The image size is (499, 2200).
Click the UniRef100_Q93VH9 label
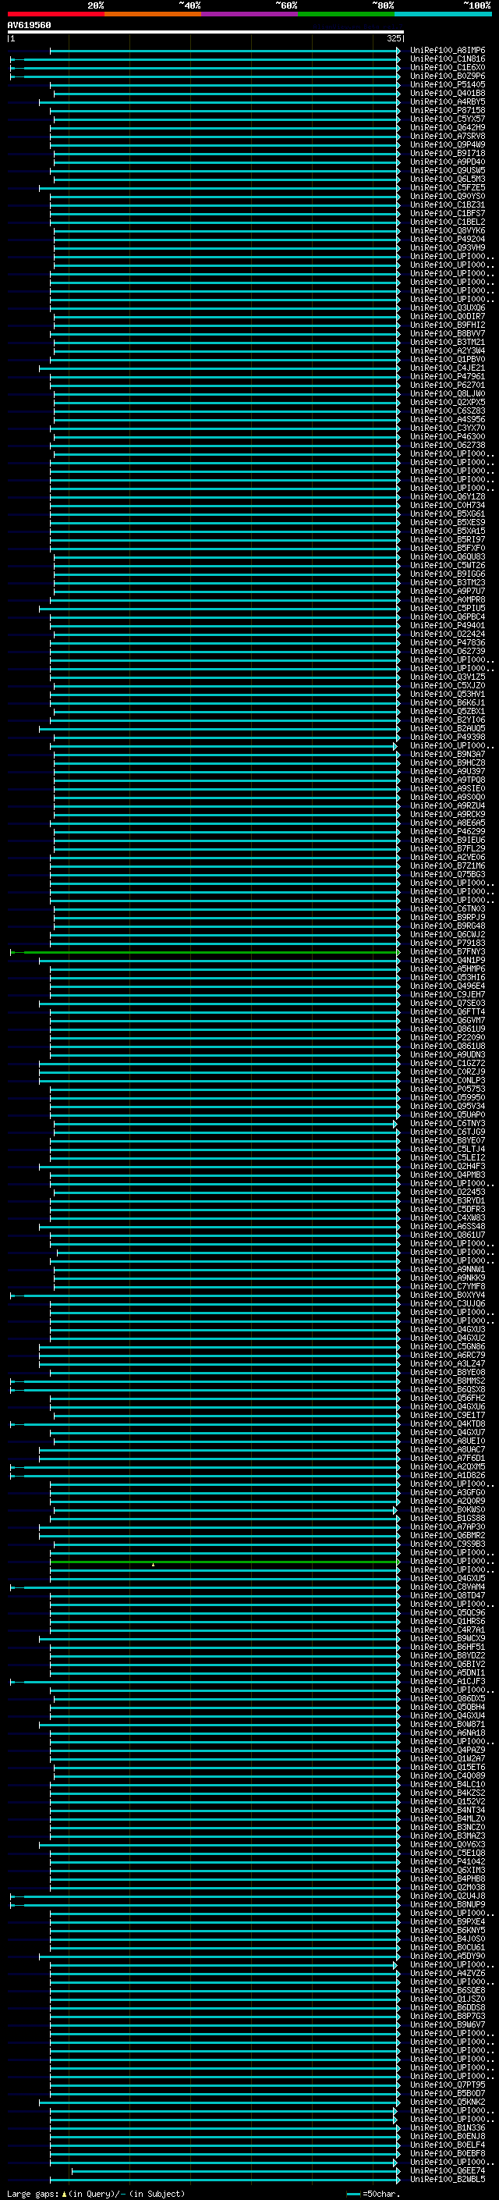tap(447, 247)
